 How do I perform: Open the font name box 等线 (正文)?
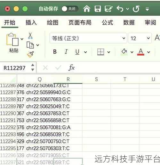click(88, 38)
